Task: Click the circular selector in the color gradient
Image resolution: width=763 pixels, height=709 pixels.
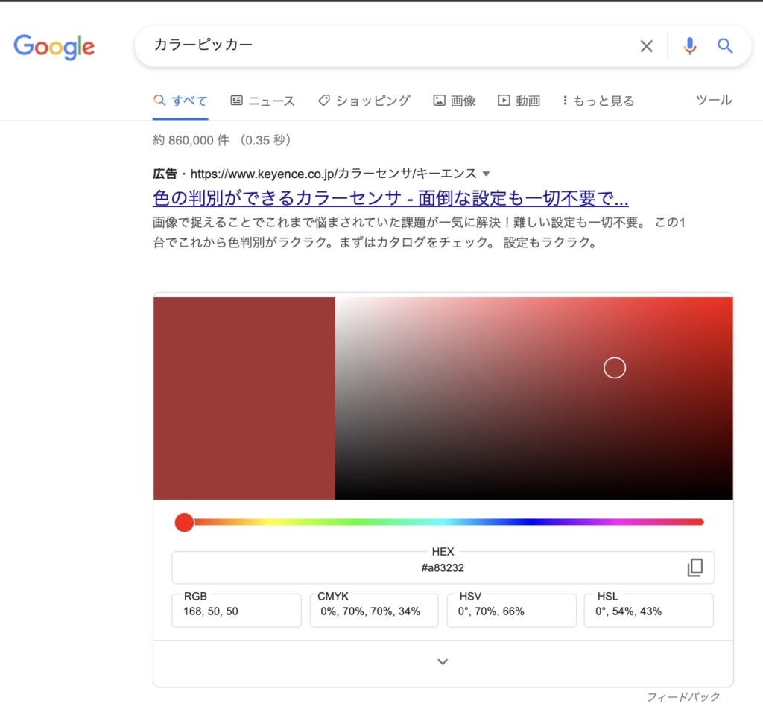Action: (x=614, y=368)
